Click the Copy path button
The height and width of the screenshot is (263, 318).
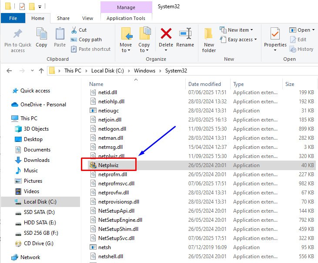pos(86,39)
